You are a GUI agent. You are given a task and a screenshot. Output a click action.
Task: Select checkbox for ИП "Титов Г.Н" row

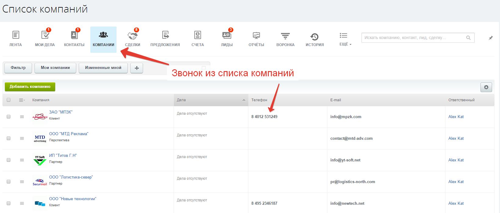[x=9, y=160]
